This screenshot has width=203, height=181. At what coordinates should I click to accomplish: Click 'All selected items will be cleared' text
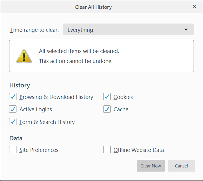pyautogui.click(x=79, y=51)
